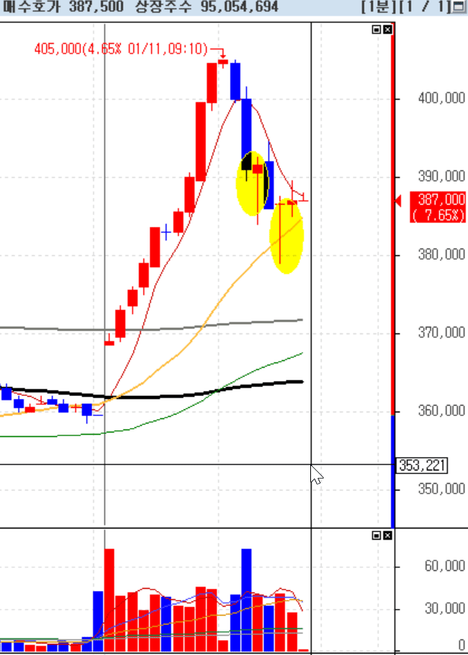The width and height of the screenshot is (468, 655).
Task: Click the small red candle at the 405,000 peak
Action: [223, 63]
